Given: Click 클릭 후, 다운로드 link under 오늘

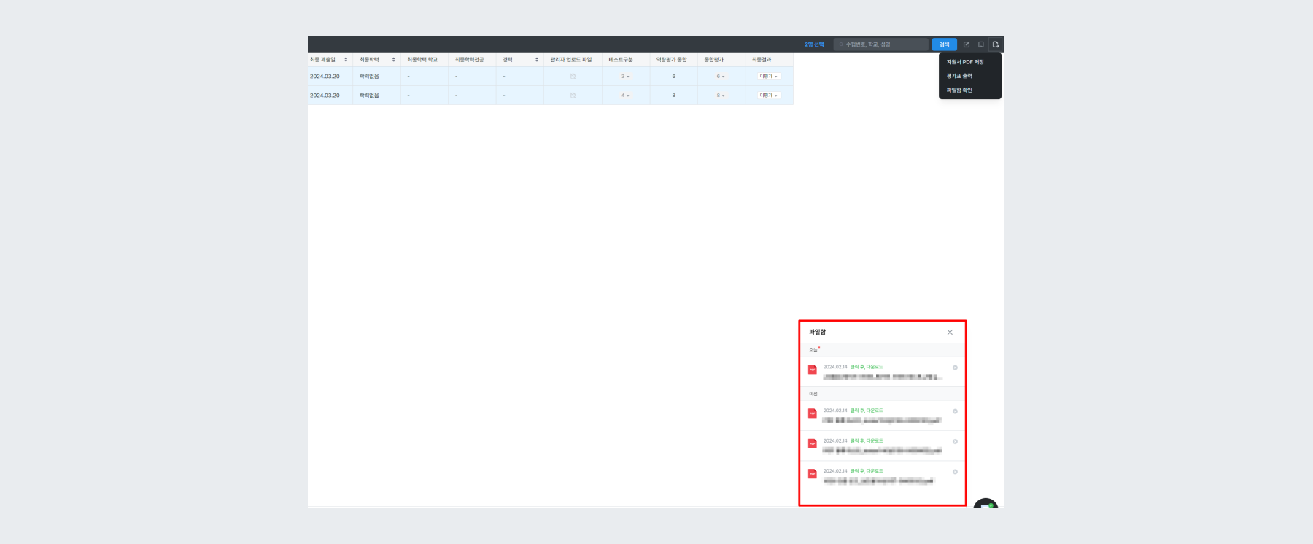Looking at the screenshot, I should click(x=867, y=367).
